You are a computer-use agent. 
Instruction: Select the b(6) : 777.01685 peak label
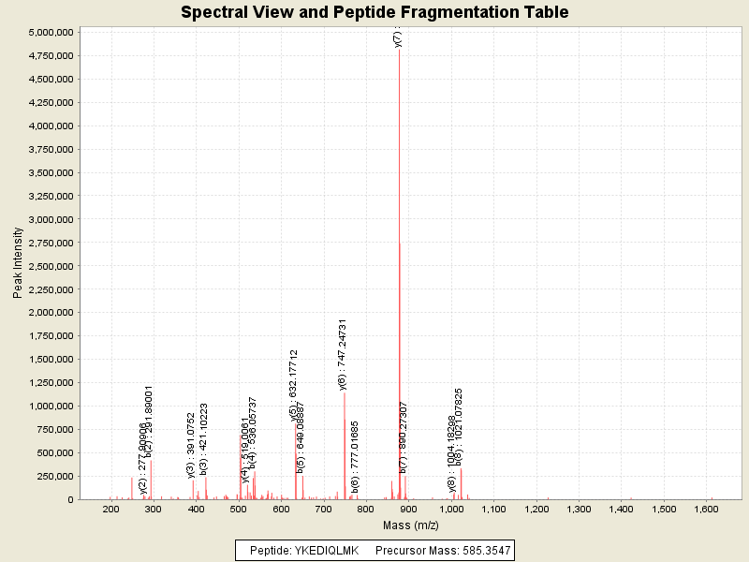click(356, 457)
